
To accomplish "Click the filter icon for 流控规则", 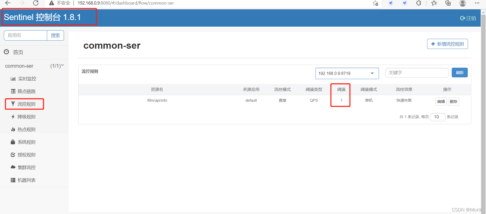I will (x=13, y=104).
